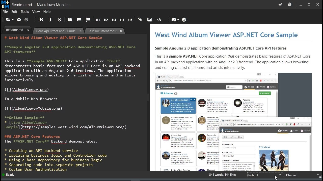Insert a hyperlink with the link icon
The width and height of the screenshot is (323, 181).
(x=140, y=20)
